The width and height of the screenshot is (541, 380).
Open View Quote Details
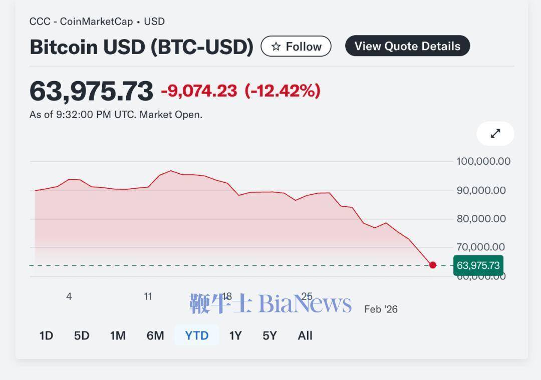[407, 46]
